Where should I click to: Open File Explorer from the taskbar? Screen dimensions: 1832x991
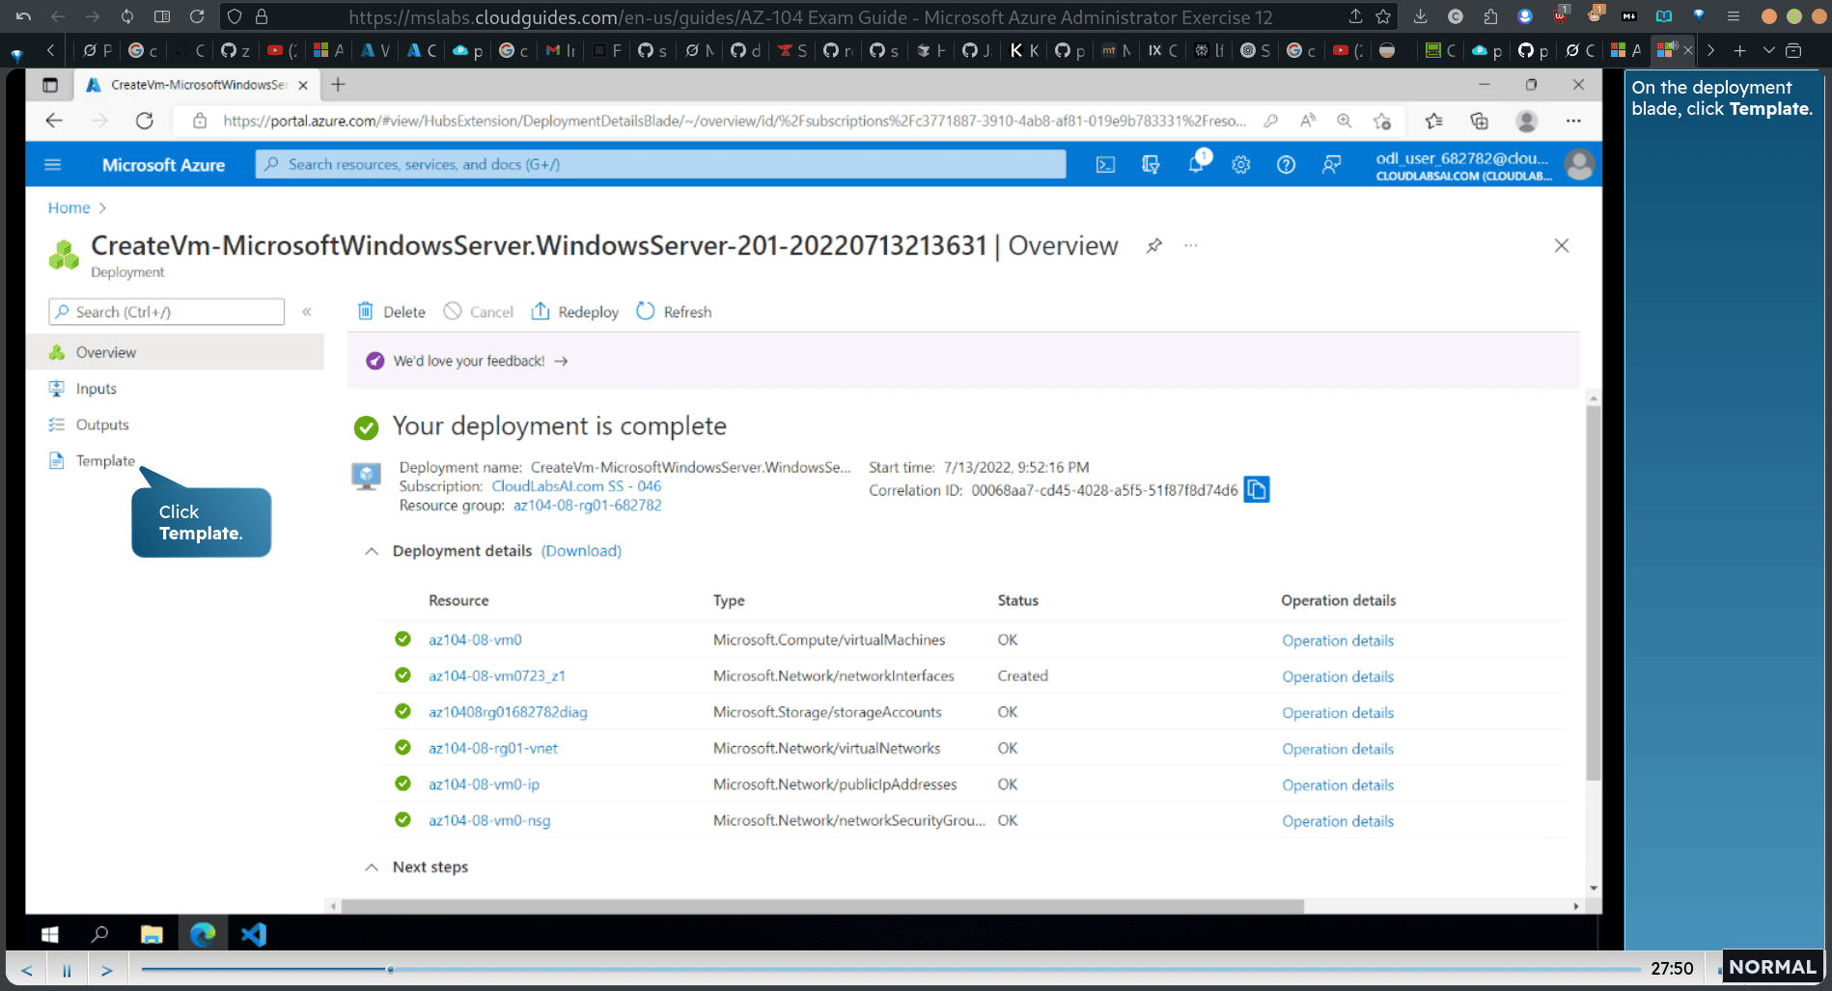152,934
